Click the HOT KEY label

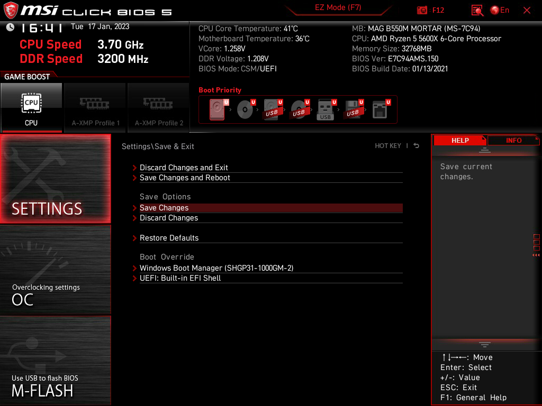click(x=388, y=146)
